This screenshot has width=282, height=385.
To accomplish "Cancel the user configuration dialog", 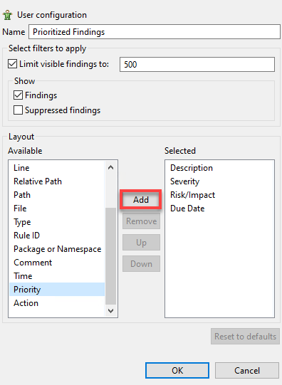I will (247, 370).
